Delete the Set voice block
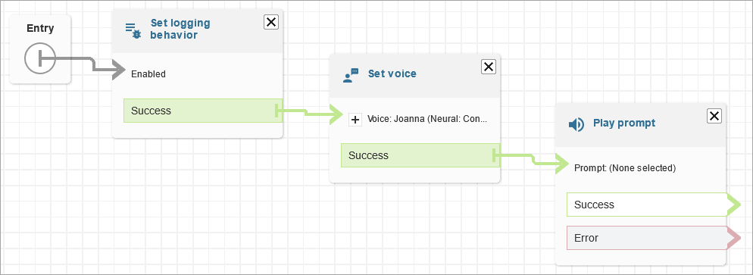The height and width of the screenshot is (275, 753). point(489,67)
